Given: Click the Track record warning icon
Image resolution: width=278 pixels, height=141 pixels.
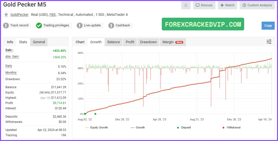Looking at the screenshot, I should click(x=6, y=25).
